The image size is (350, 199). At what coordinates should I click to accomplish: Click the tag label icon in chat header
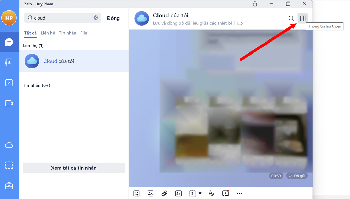tap(240, 23)
